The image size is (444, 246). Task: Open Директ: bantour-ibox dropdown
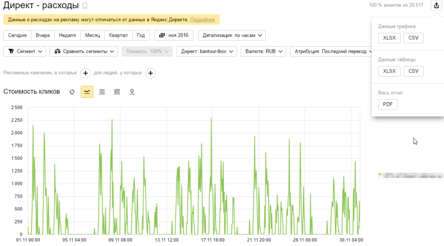(x=206, y=52)
